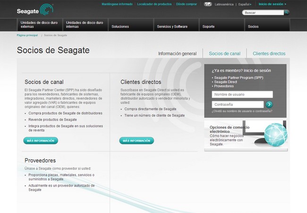Switch to the Socios de canal tab

click(224, 53)
